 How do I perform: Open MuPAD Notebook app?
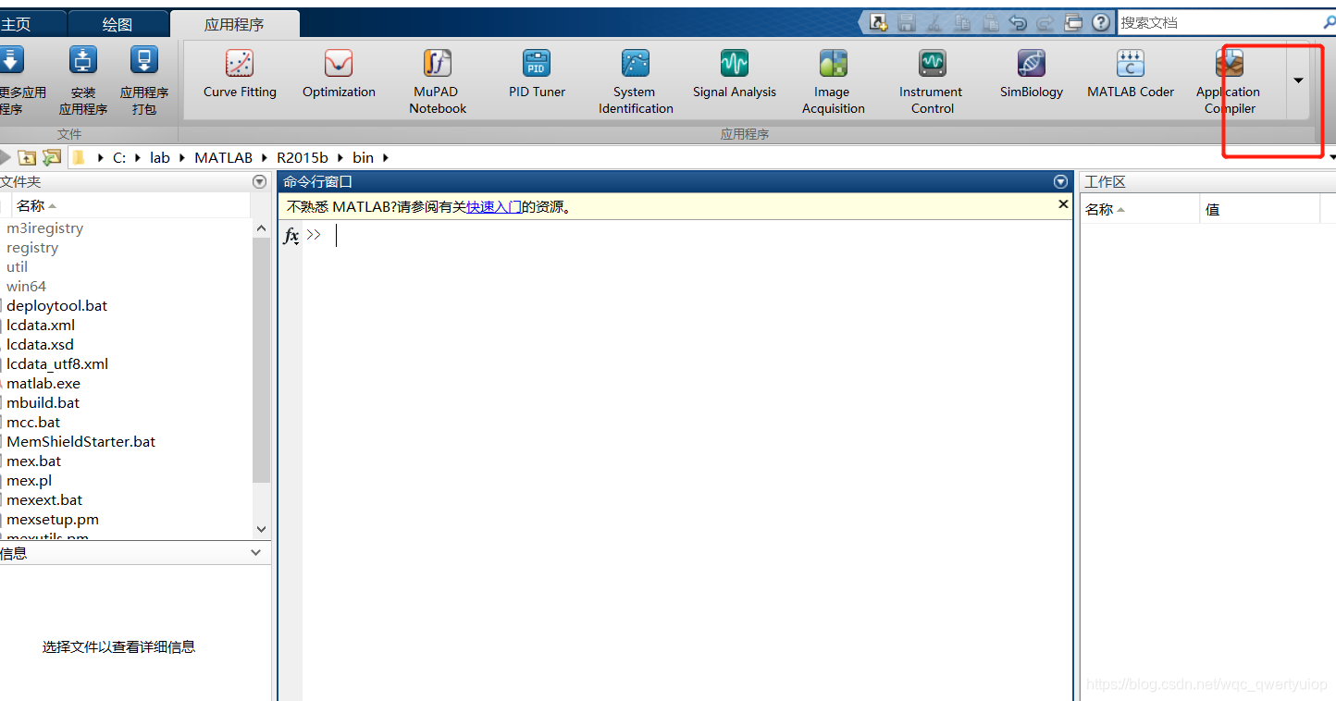[x=438, y=81]
